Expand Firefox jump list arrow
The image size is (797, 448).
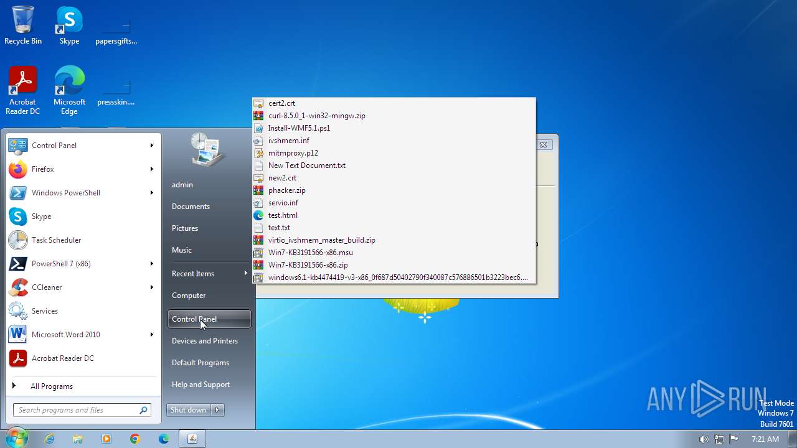click(151, 169)
